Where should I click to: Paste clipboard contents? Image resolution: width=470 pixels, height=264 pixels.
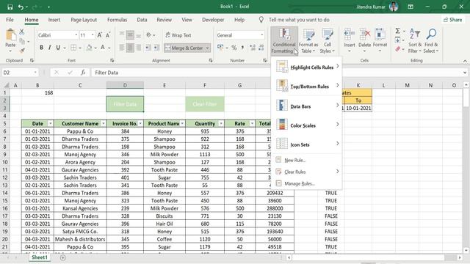tap(10, 38)
